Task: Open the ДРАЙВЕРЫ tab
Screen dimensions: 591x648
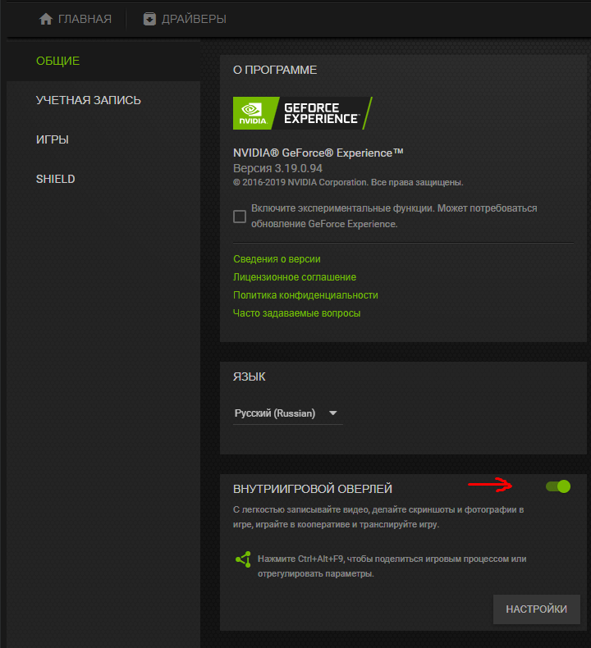Action: (x=185, y=19)
